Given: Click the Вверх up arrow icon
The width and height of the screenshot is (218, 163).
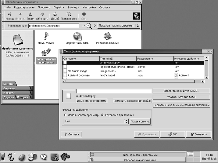Looking at the screenshot, I should click(x=30, y=14).
